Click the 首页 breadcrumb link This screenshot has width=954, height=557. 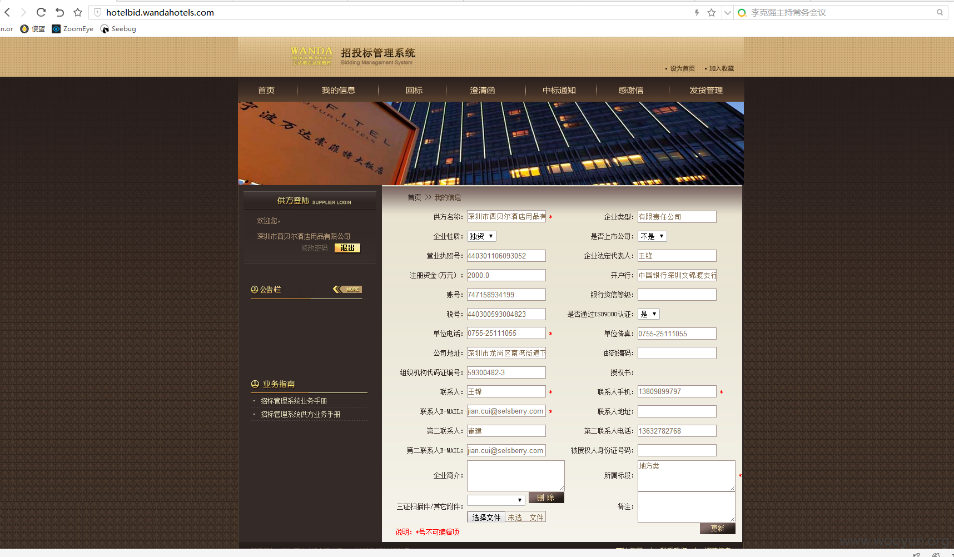(x=414, y=197)
